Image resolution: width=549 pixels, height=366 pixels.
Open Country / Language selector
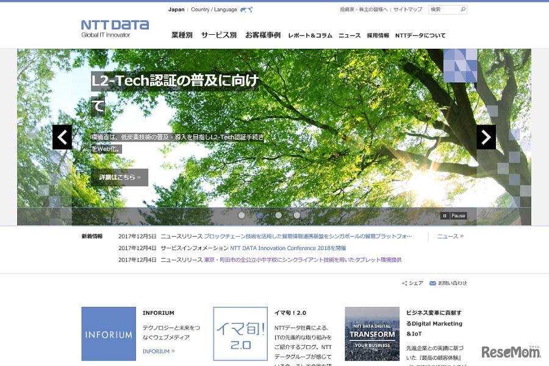214,10
